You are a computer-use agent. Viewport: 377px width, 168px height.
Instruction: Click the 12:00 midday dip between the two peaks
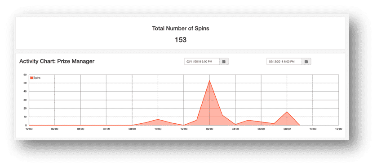pyautogui.click(x=184, y=125)
